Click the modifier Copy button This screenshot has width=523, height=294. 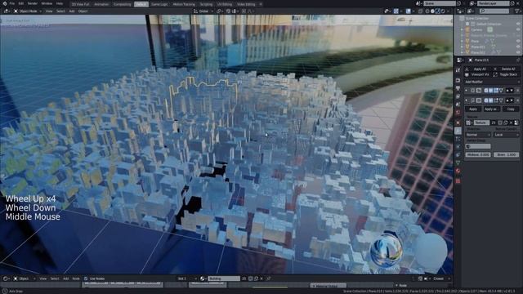[x=511, y=109]
